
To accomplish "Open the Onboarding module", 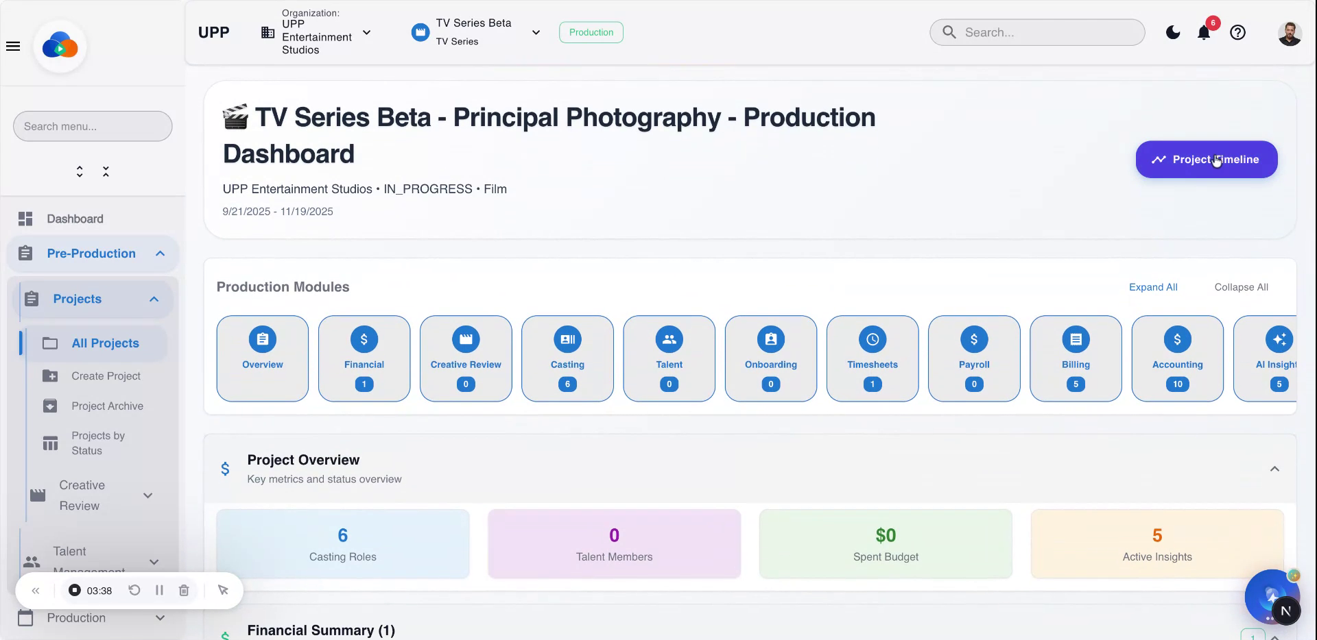I will click(770, 358).
